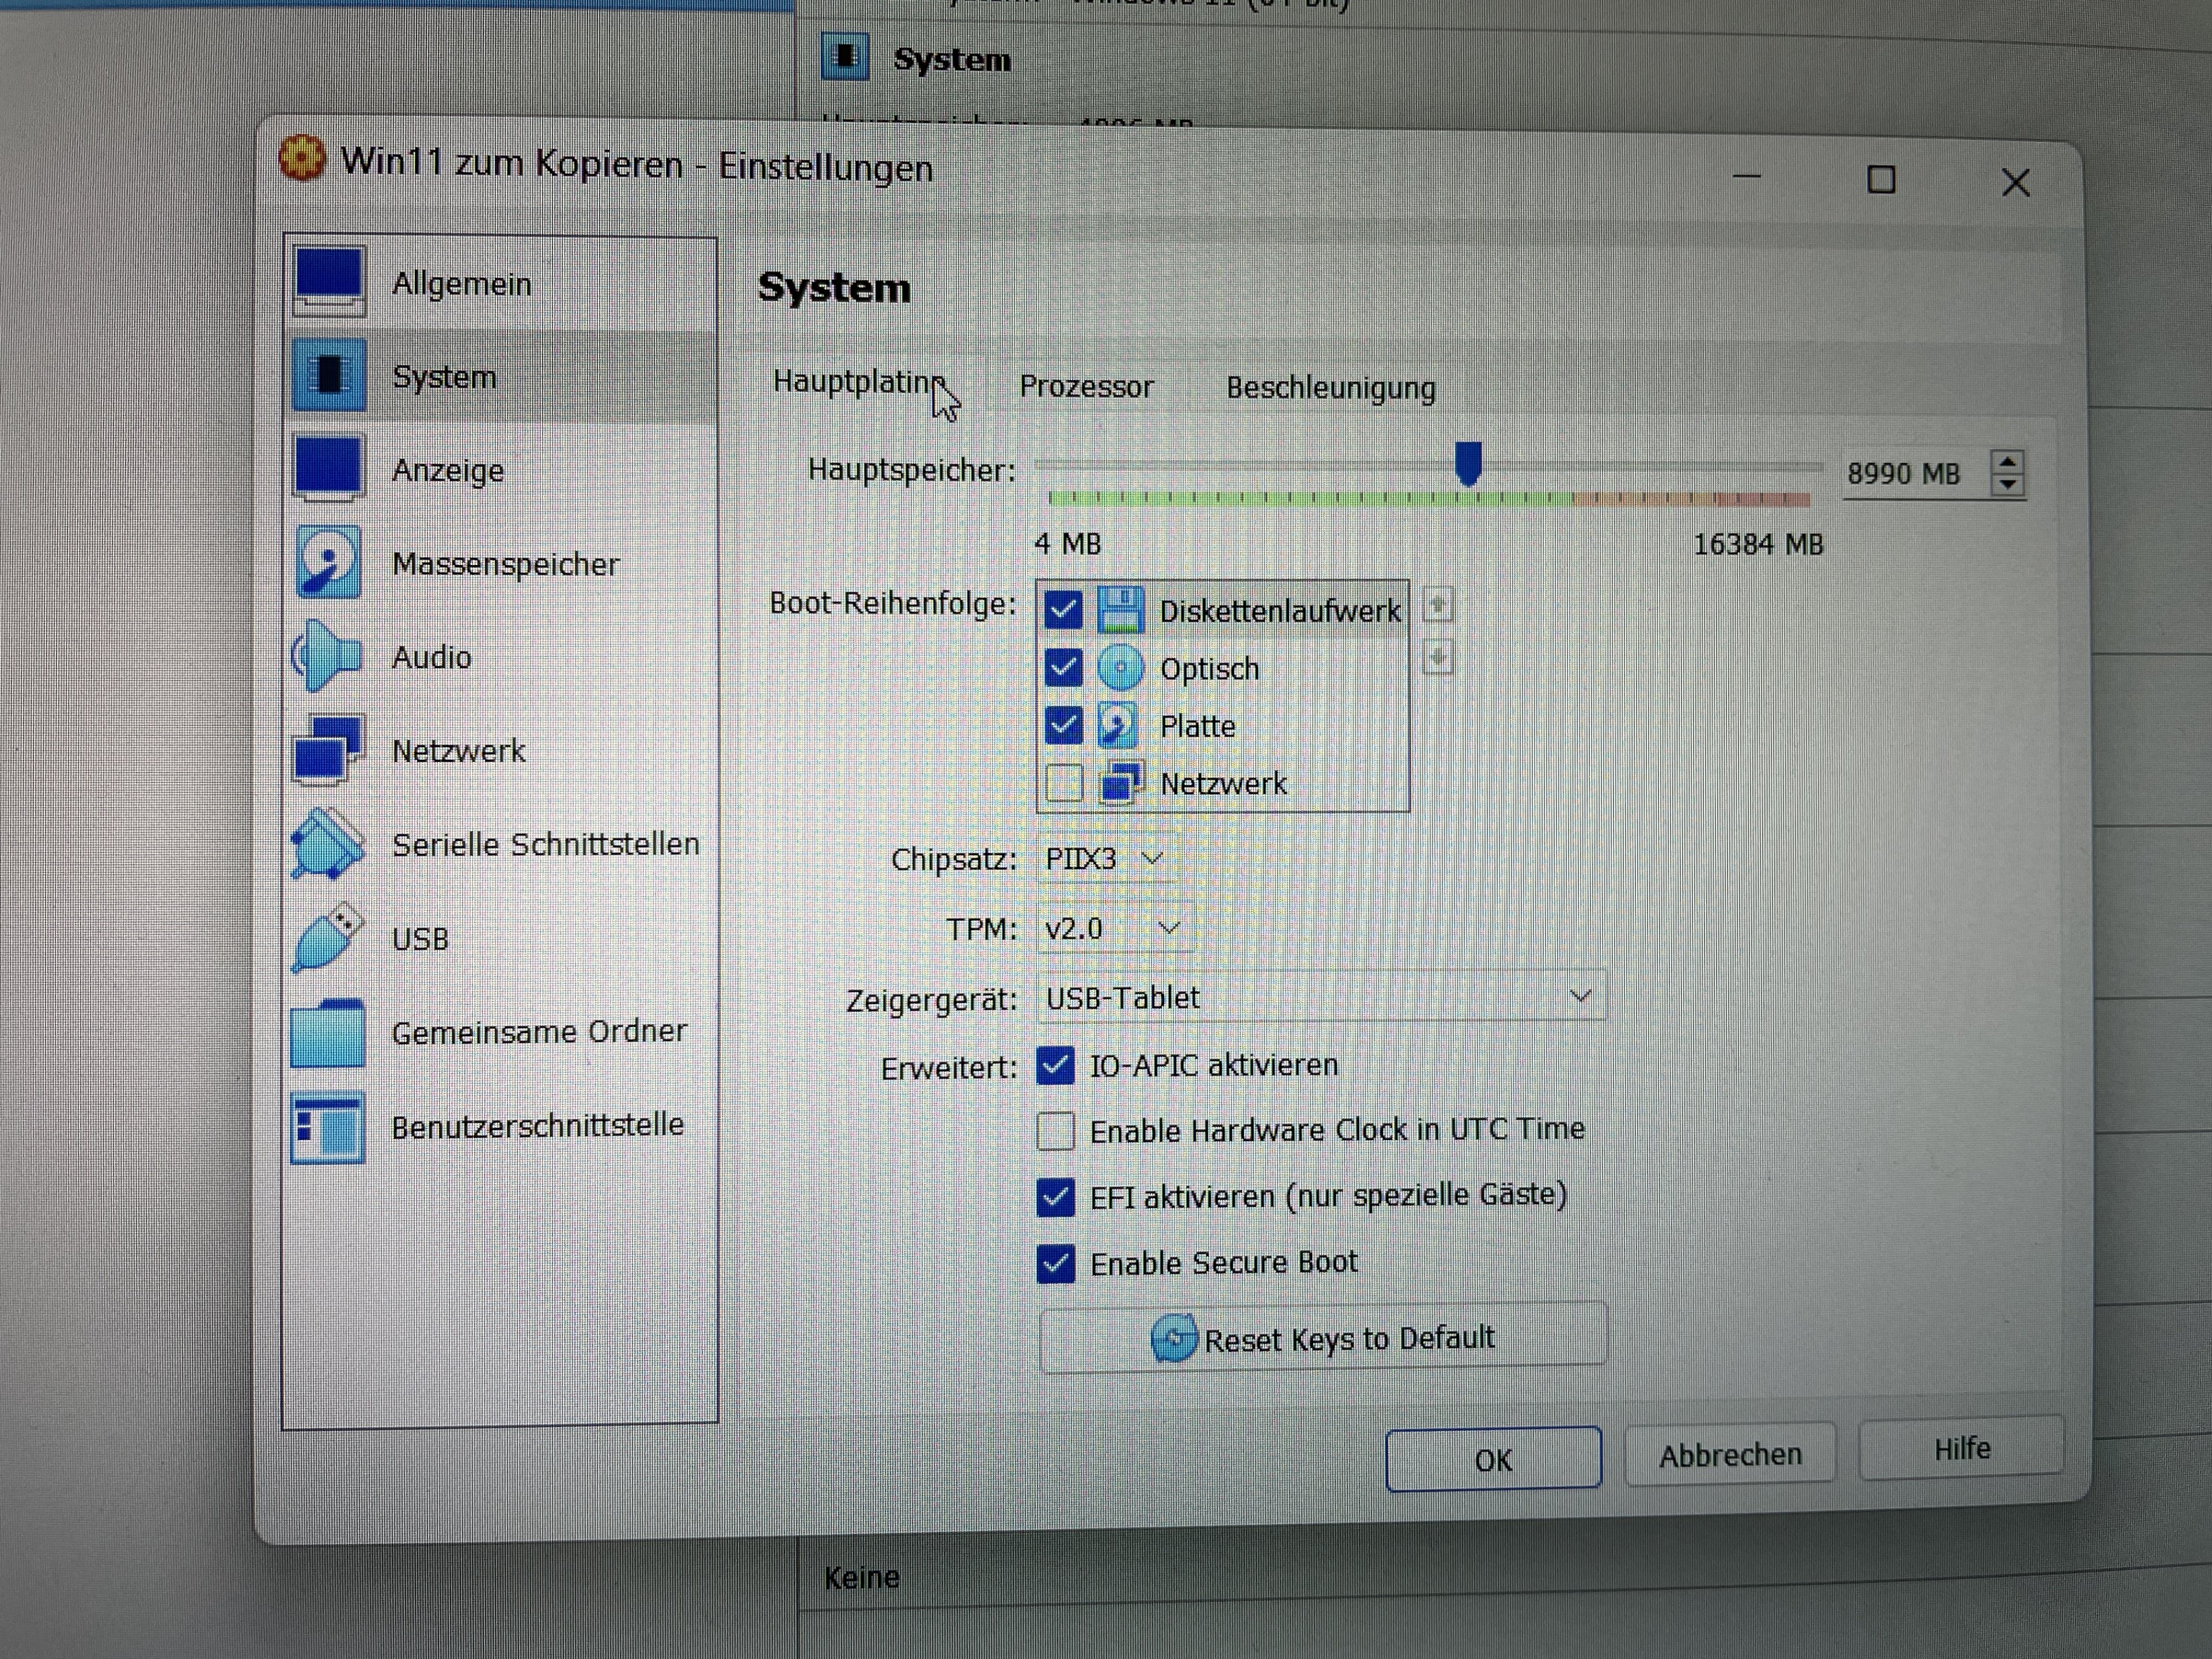Switch to the Beschleunigung tab
Screen dimensions: 2212x1659
pos(1330,388)
